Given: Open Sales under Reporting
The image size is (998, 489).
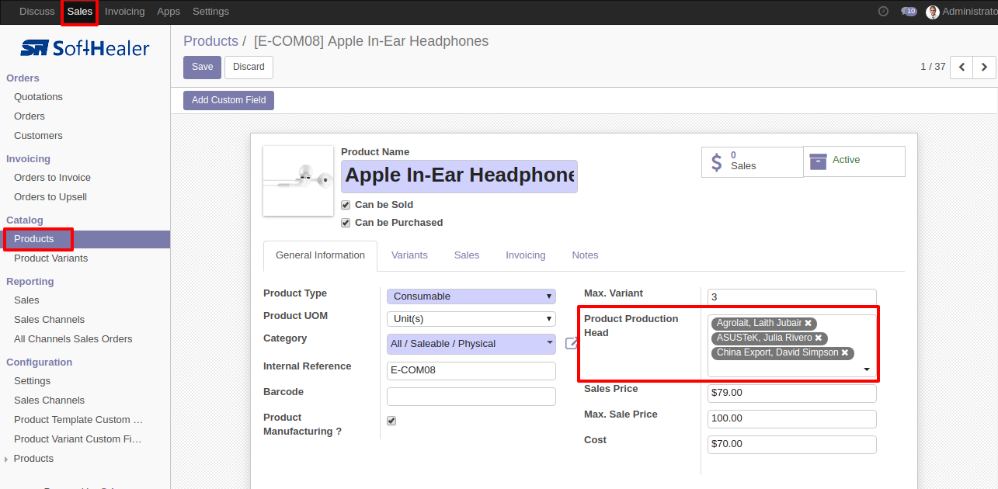Looking at the screenshot, I should (x=26, y=300).
